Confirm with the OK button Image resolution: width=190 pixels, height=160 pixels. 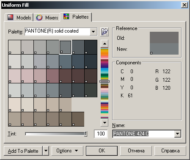coord(102,151)
